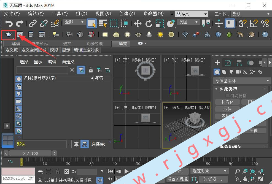Viewport: 272px width, 184px height.
Task: Open the 视图 reference coordinate dropdown
Action: click(188, 22)
